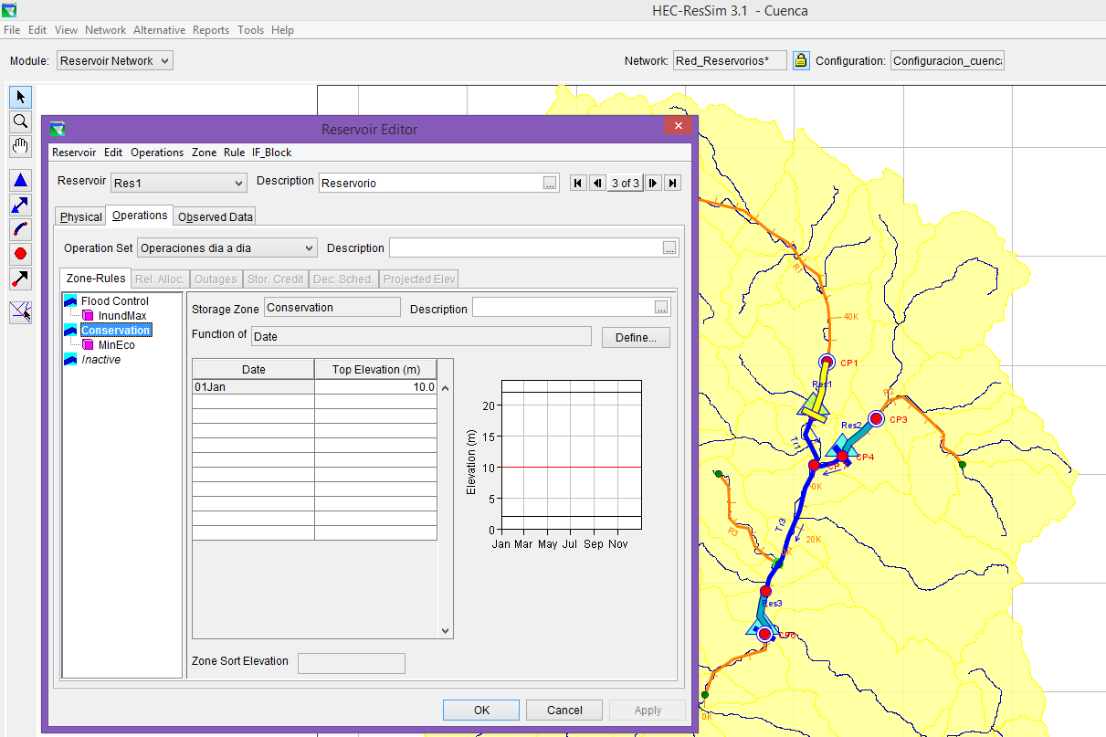
Task: Open the Alternative menu
Action: [160, 30]
